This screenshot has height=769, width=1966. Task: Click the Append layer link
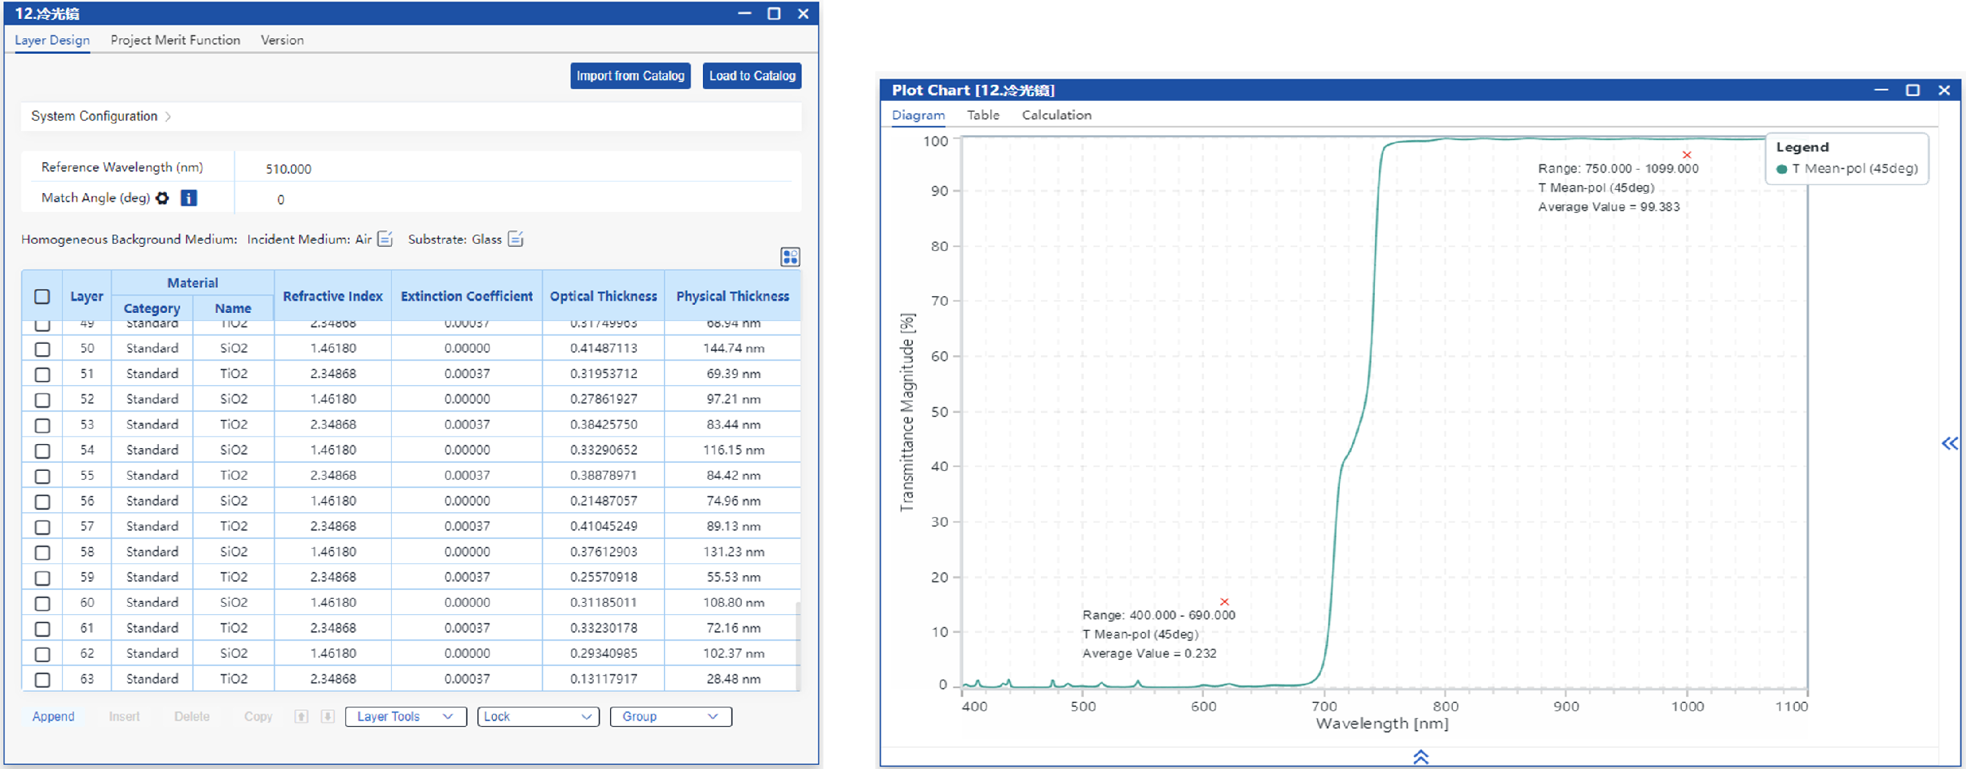[53, 717]
